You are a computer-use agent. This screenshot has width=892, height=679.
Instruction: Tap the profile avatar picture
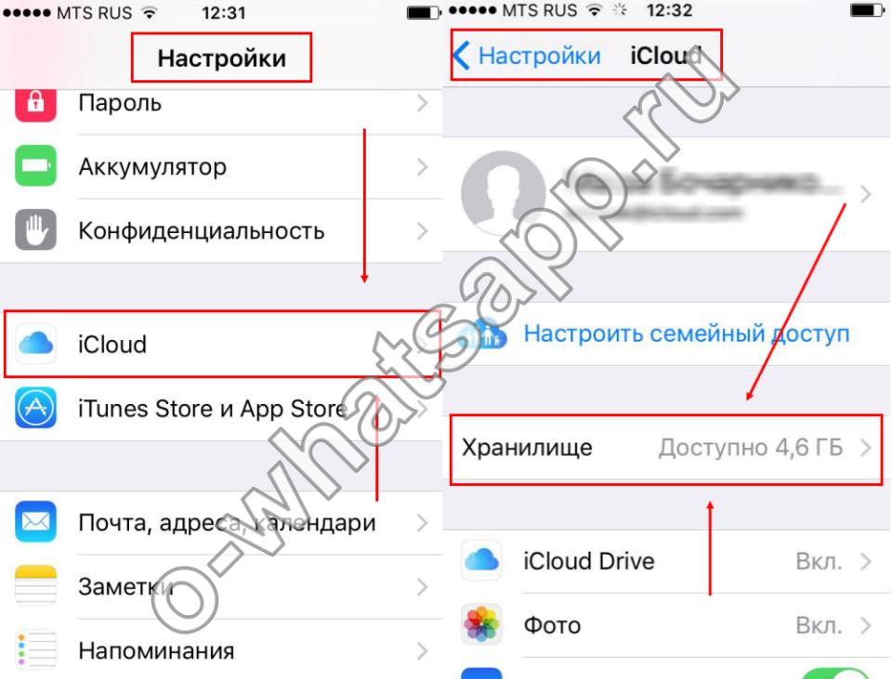[x=504, y=193]
